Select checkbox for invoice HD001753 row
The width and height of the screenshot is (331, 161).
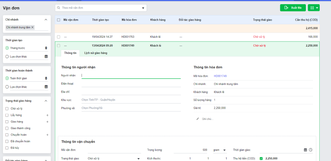click(59, 37)
